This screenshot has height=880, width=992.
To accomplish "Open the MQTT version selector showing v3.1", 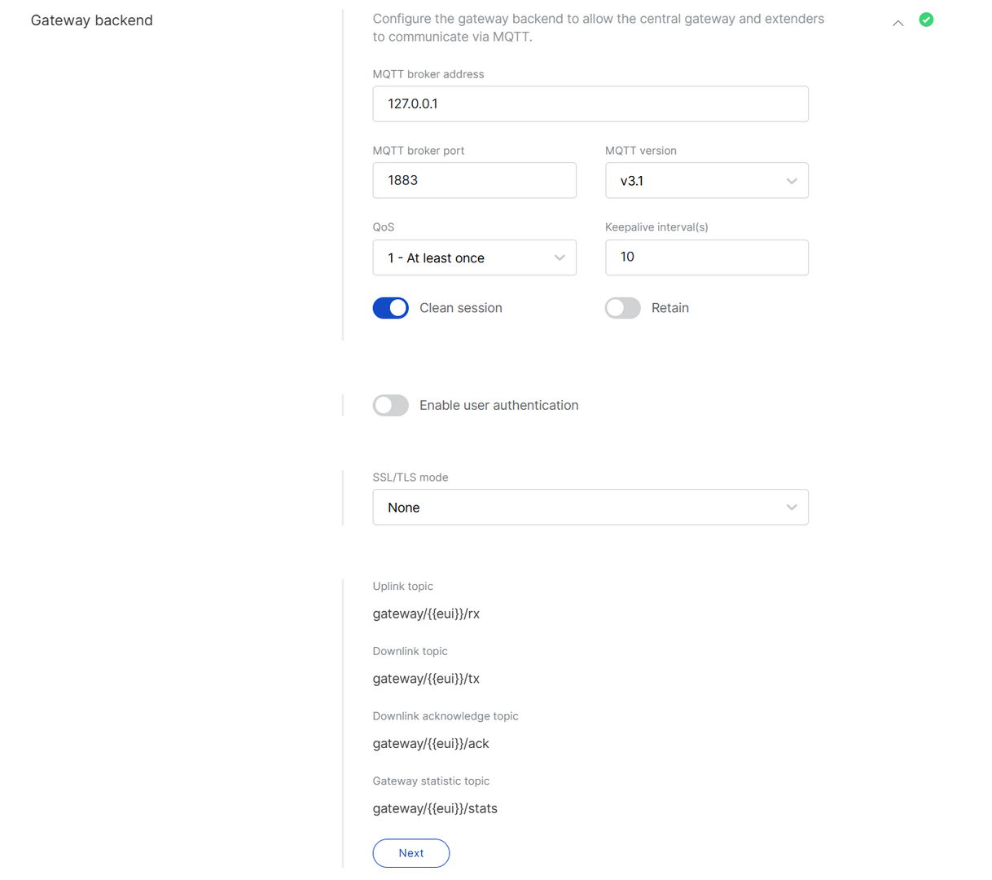I will 706,180.
